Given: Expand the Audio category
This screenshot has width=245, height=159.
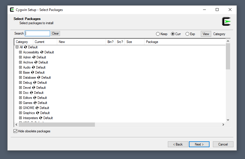Looking at the screenshot, I should pos(20,67).
